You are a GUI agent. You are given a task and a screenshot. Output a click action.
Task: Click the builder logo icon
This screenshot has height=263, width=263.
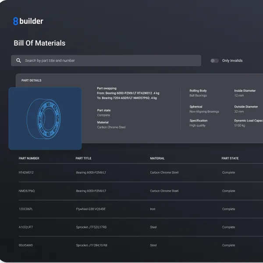point(16,21)
